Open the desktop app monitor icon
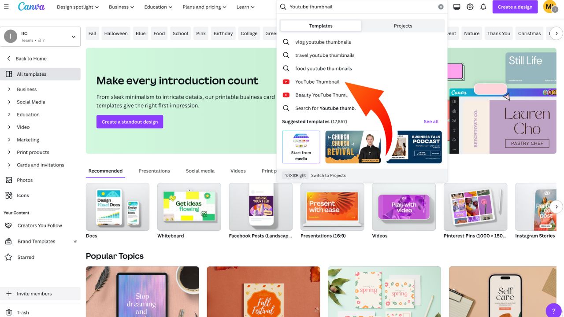The width and height of the screenshot is (564, 317). point(456,7)
